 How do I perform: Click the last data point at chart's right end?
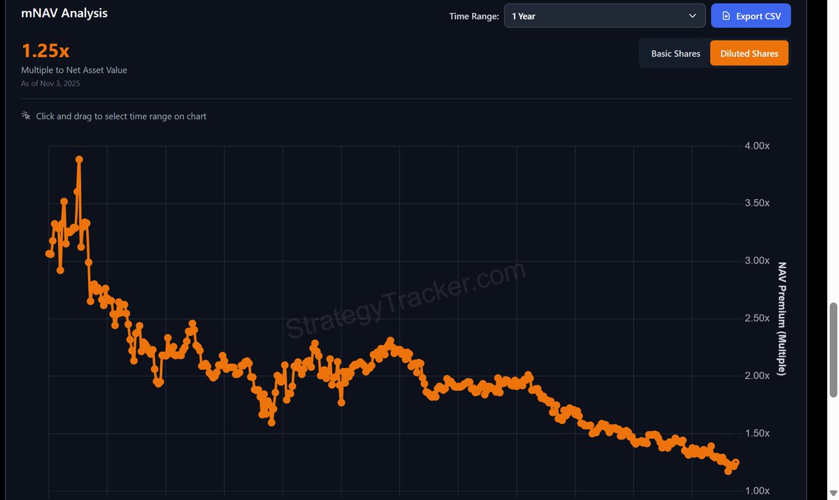[736, 463]
